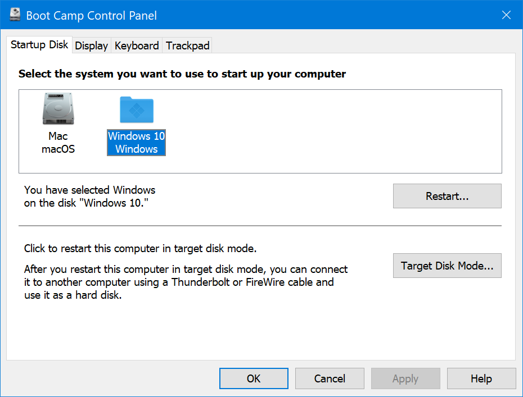Image resolution: width=523 pixels, height=397 pixels.
Task: Click the "You have selected Windows" status text
Action: point(90,190)
